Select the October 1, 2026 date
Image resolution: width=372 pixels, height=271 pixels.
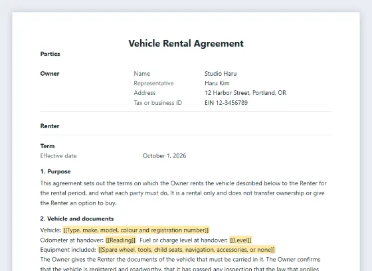pos(165,156)
